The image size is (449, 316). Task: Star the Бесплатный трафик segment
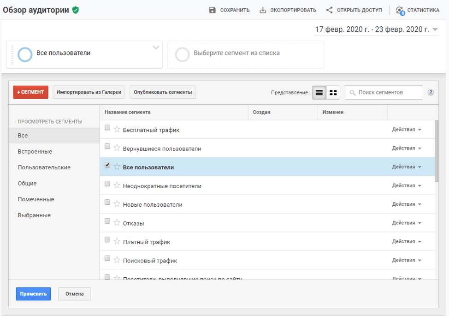[117, 129]
